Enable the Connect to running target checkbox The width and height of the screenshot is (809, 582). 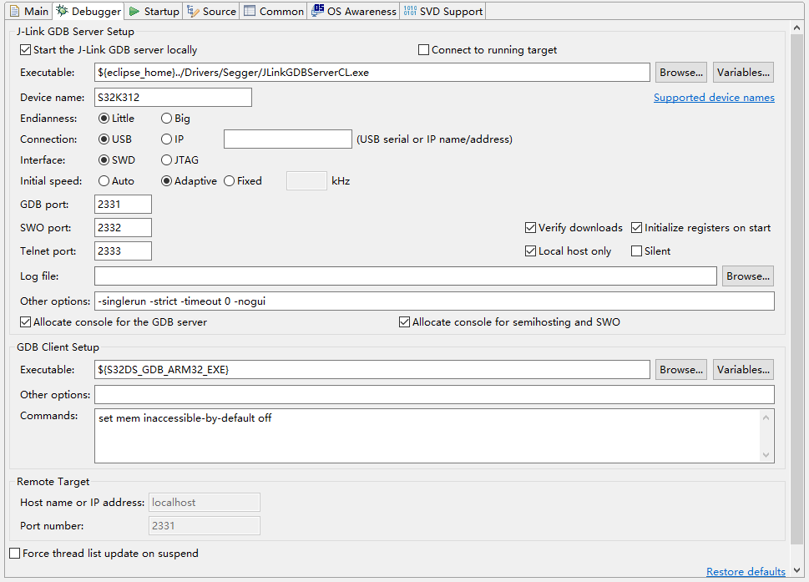click(423, 50)
